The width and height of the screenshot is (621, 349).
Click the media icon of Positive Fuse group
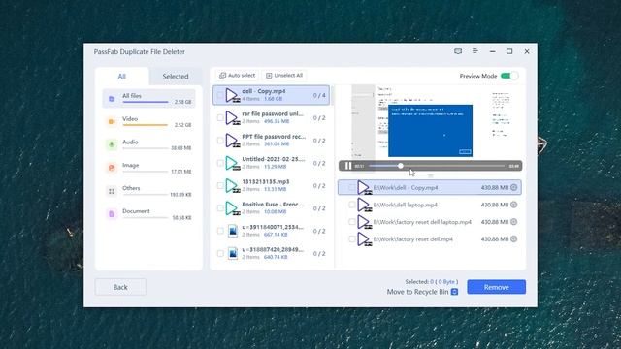click(x=233, y=208)
